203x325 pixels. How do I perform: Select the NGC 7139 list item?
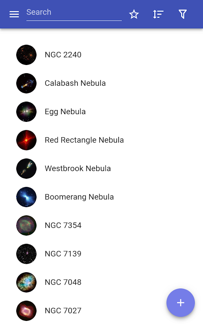101,253
